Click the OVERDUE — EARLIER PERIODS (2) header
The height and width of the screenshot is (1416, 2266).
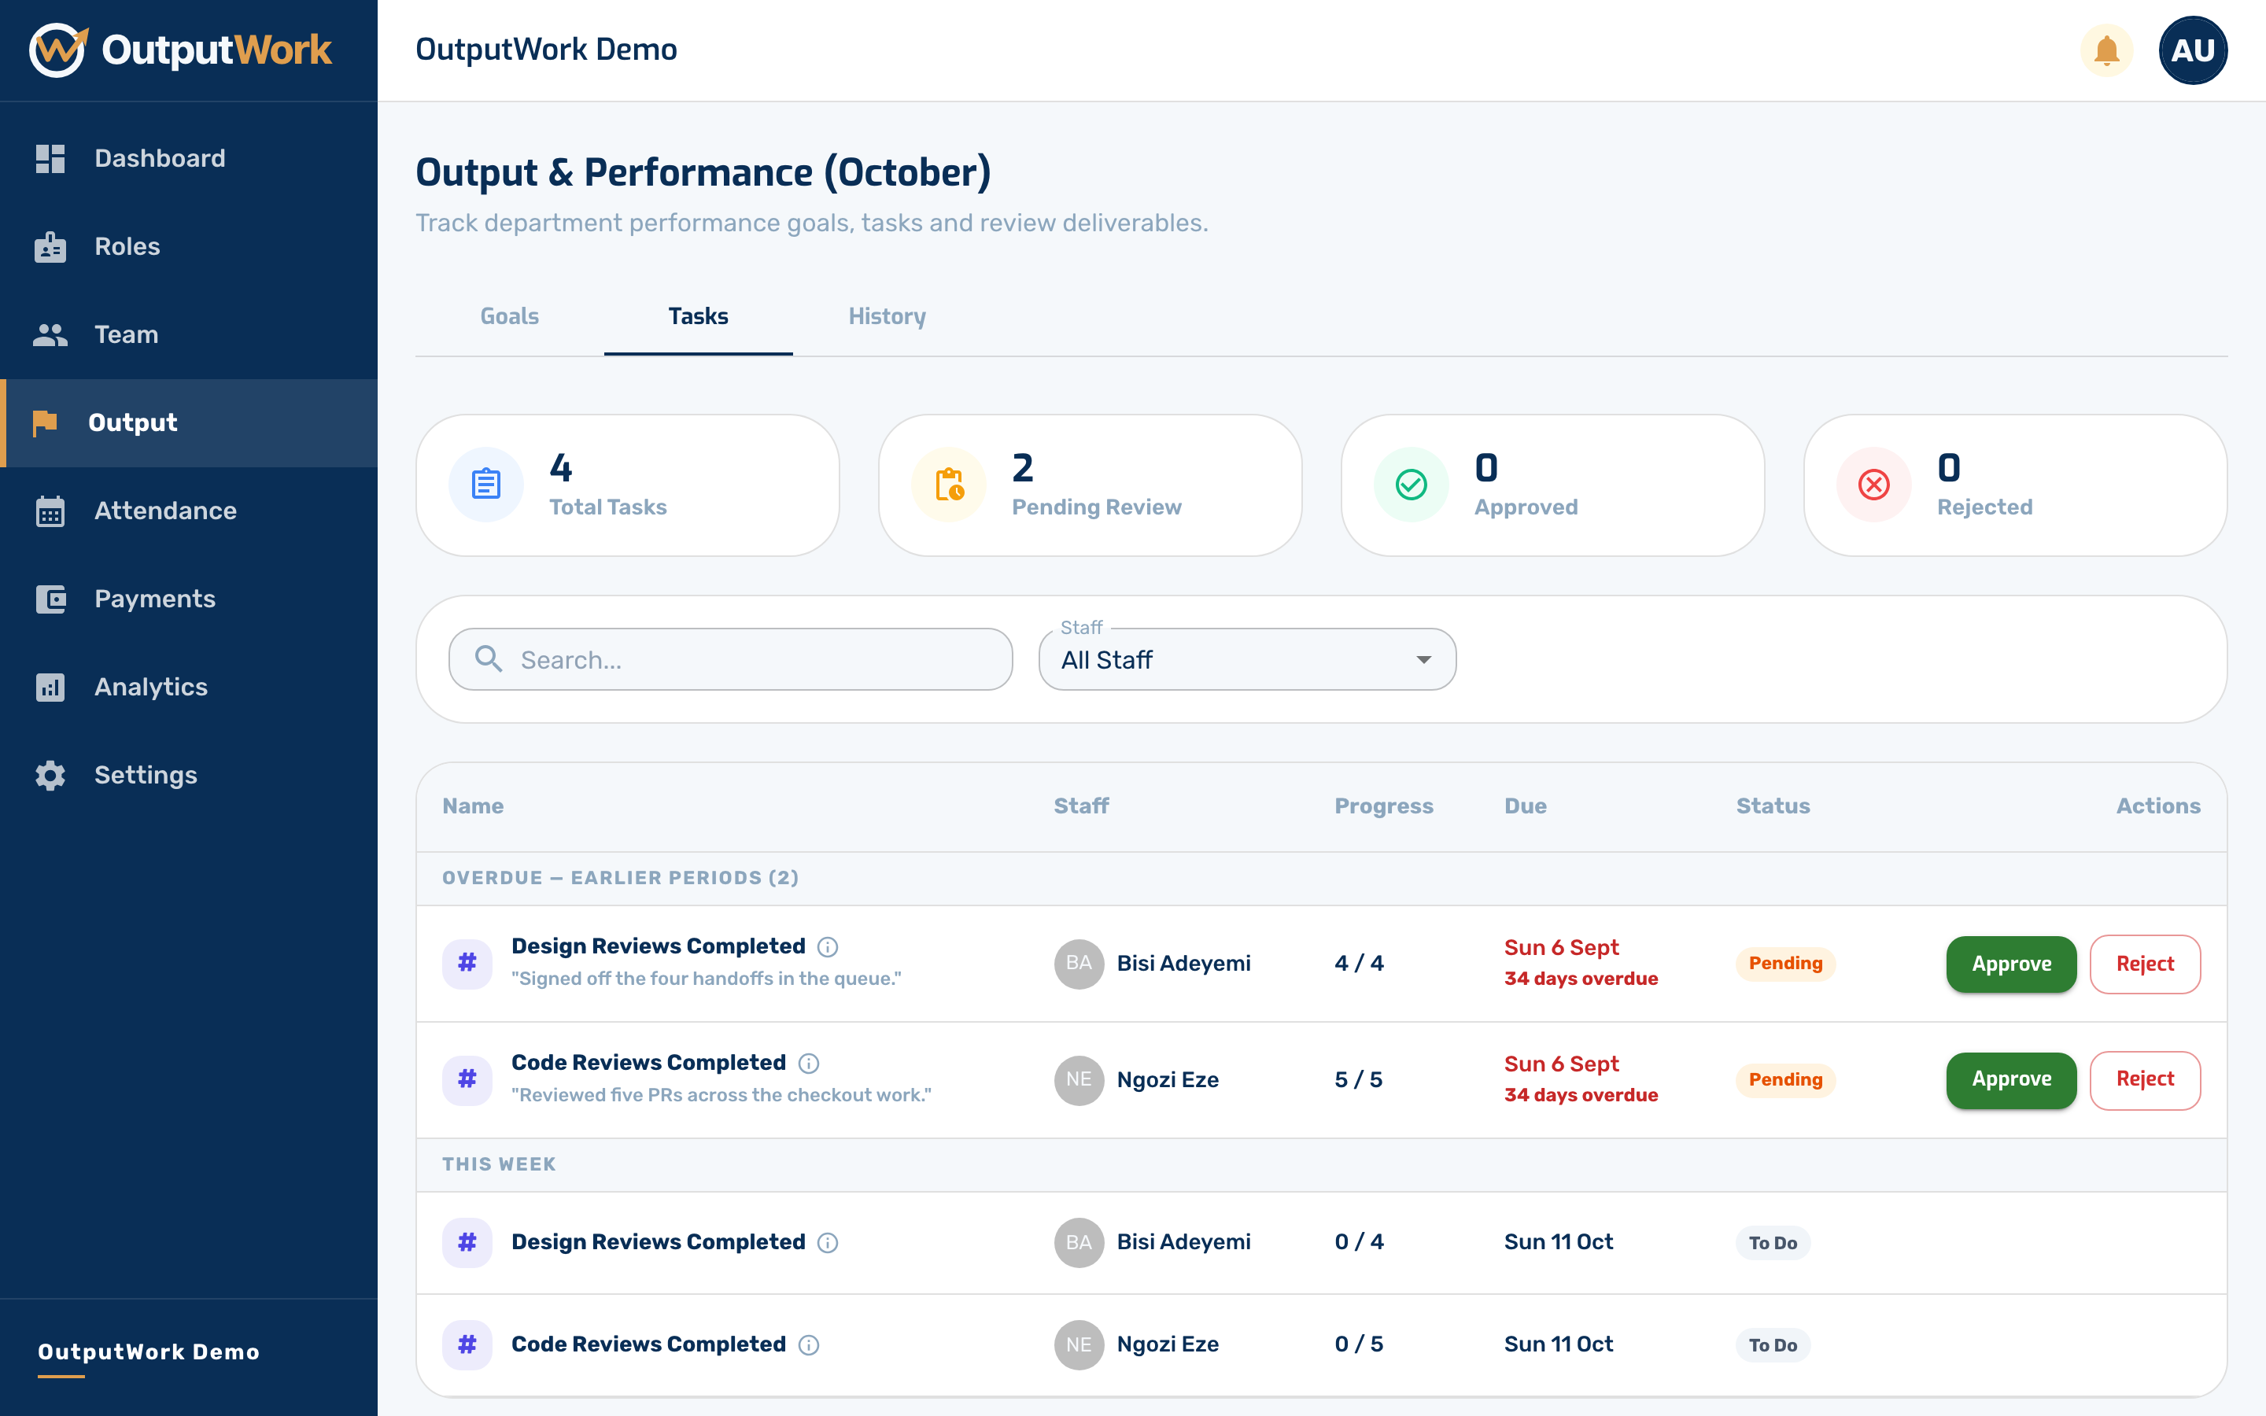[x=621, y=877]
